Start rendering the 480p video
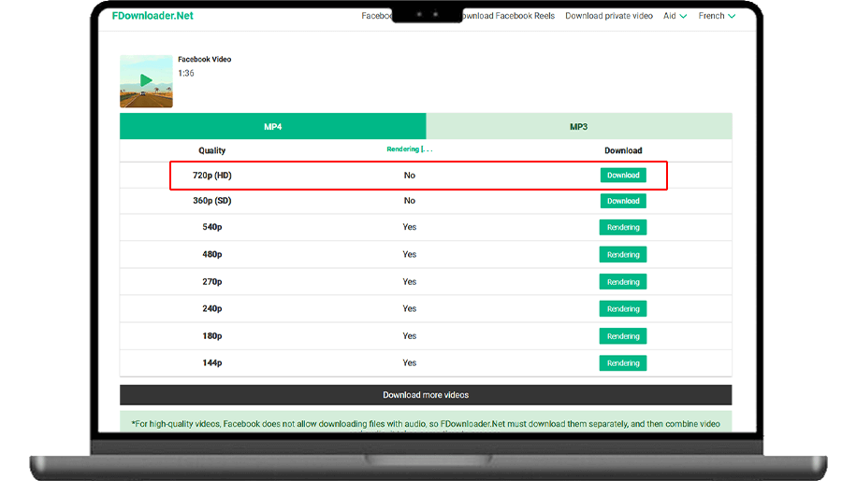The image size is (842, 481). pyautogui.click(x=623, y=255)
